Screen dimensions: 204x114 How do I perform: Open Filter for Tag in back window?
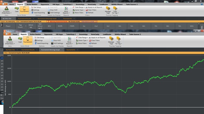[115, 10]
